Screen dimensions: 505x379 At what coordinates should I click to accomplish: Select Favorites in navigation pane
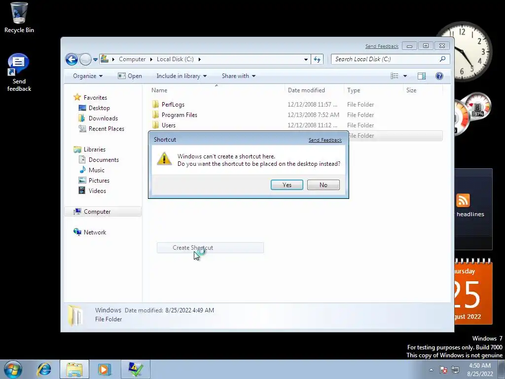click(x=95, y=98)
